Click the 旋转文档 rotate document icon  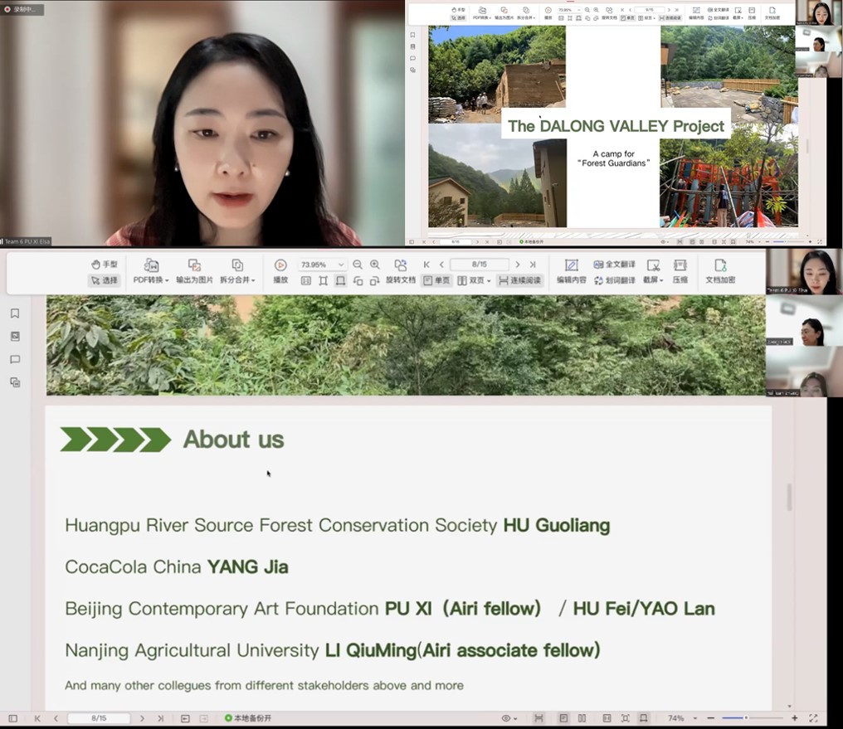(401, 265)
